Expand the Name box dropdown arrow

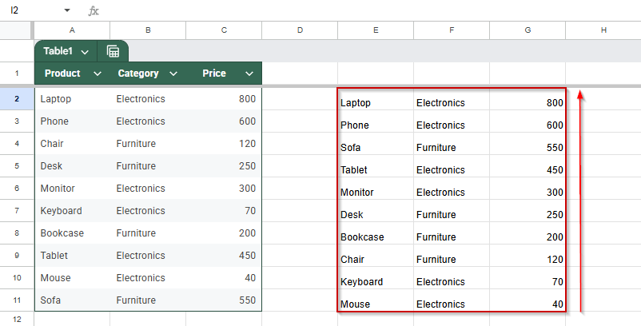point(67,10)
